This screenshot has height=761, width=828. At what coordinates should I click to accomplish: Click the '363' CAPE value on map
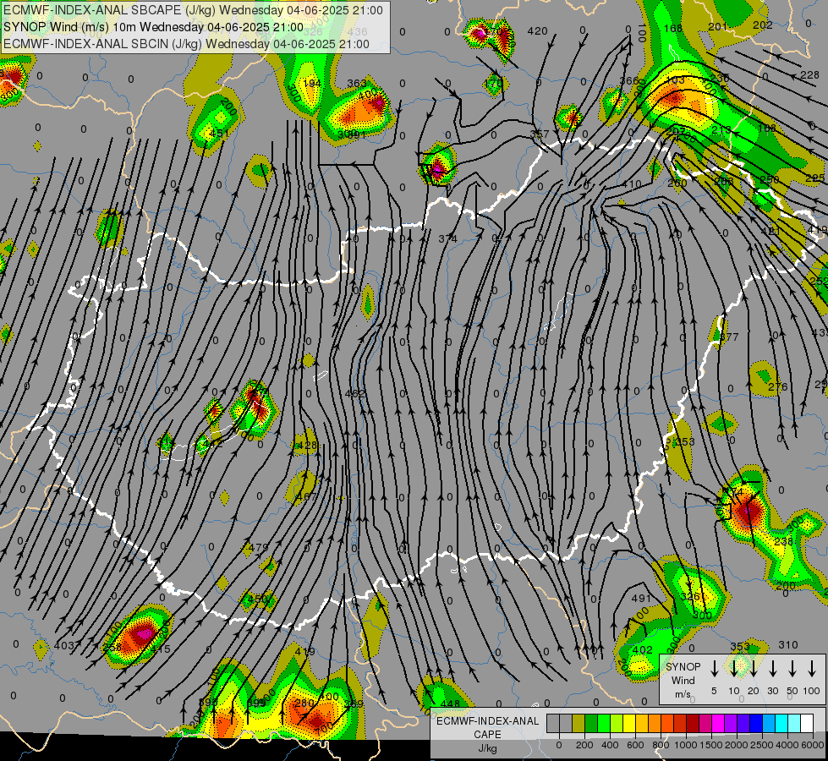click(x=357, y=84)
